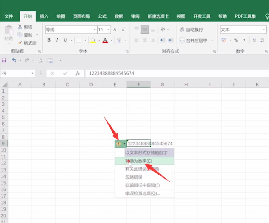Decrease font size with the small A
This screenshot has width=269, height=223.
(x=123, y=30)
